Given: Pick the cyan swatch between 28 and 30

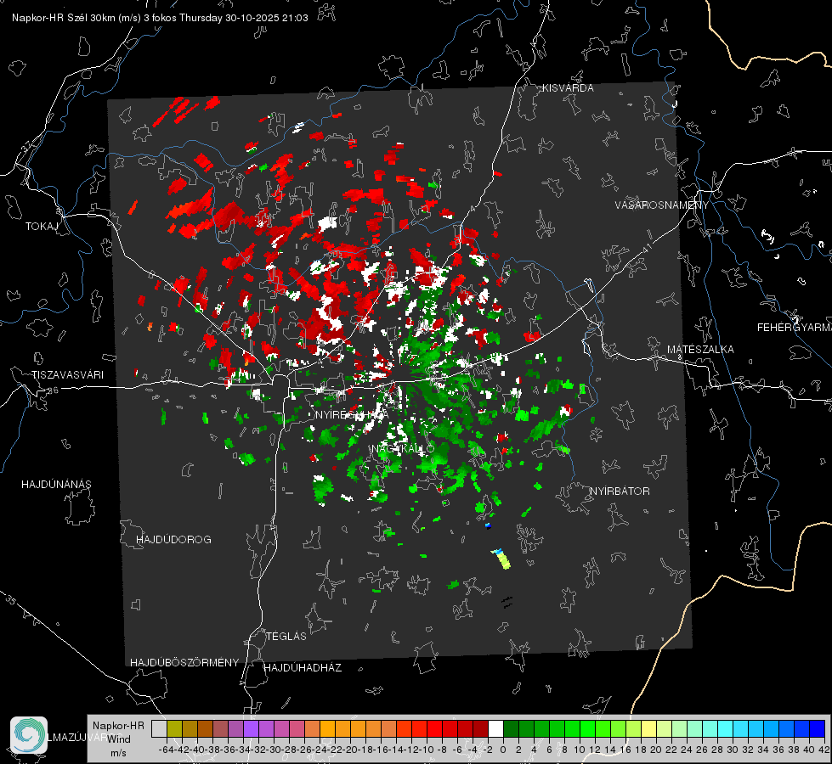Looking at the screenshot, I should 726,728.
